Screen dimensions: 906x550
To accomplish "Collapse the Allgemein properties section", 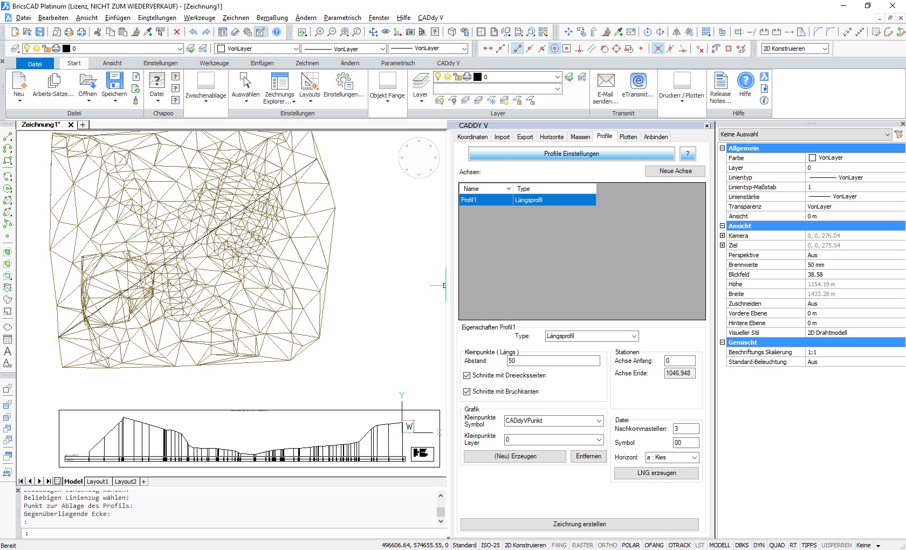I will (723, 148).
